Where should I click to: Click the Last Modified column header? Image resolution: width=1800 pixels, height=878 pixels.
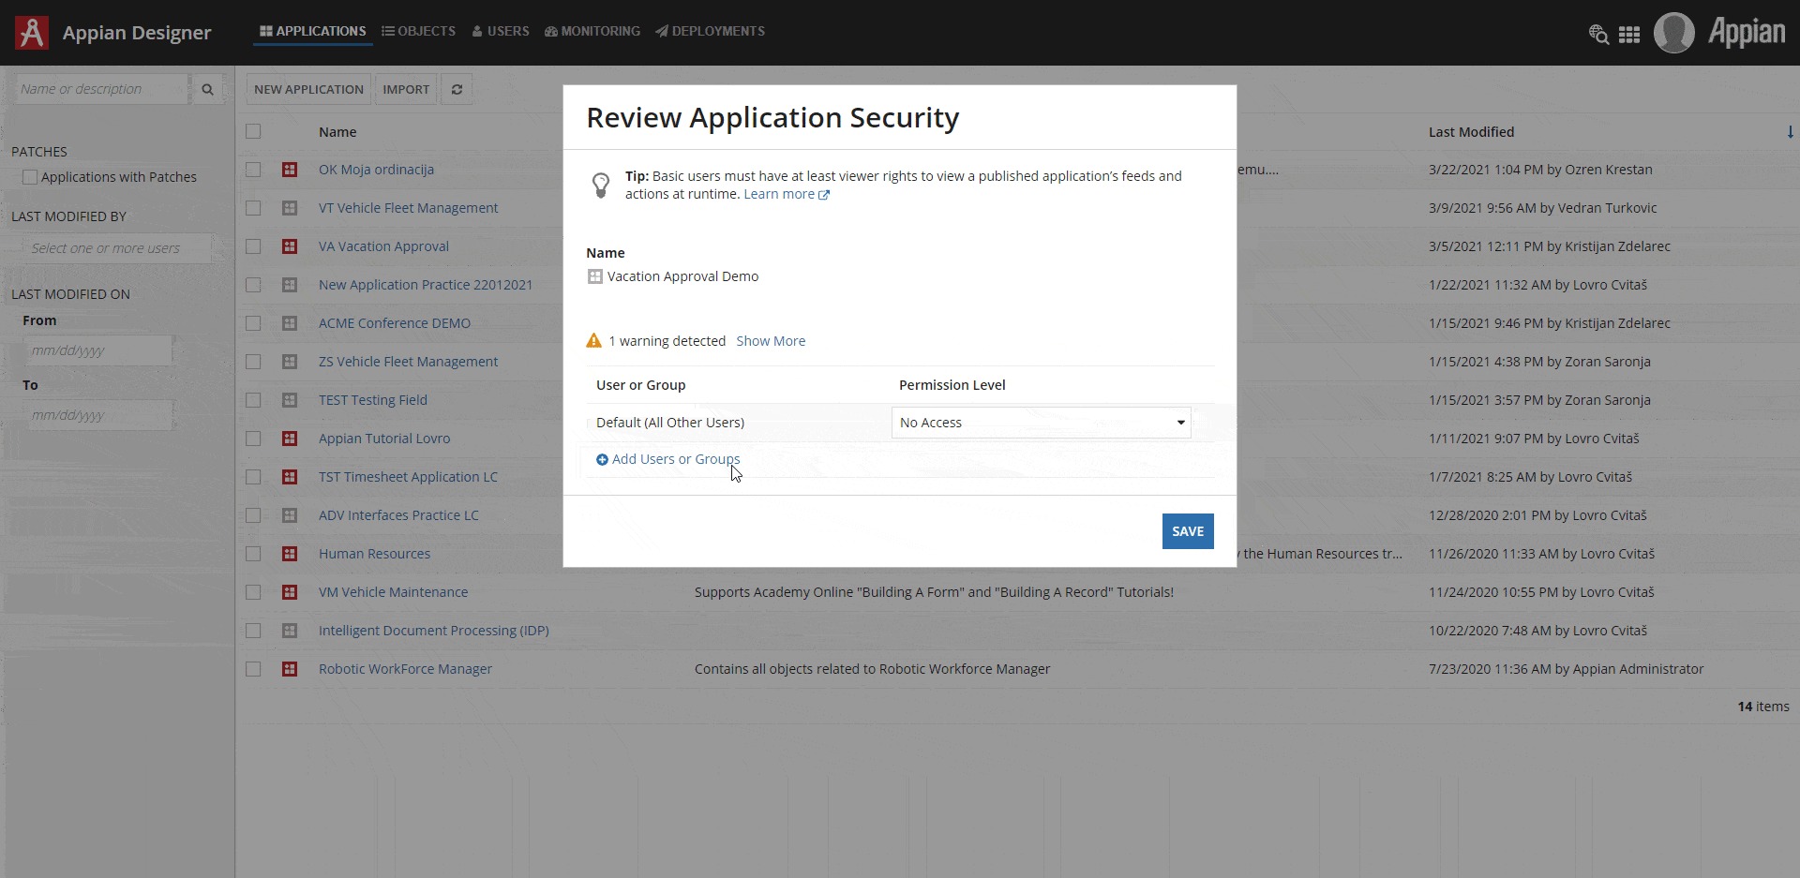[1471, 132]
